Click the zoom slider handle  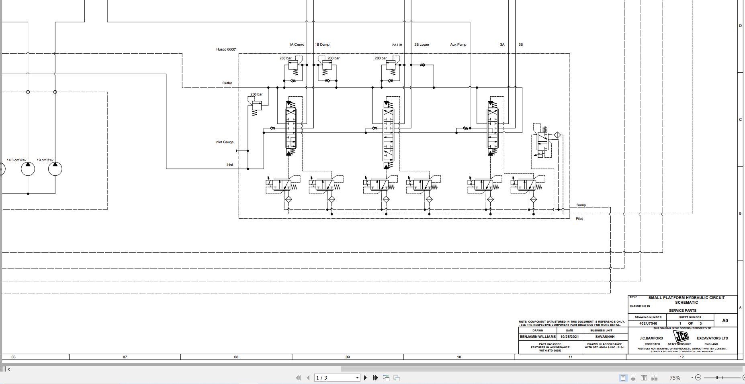click(718, 377)
